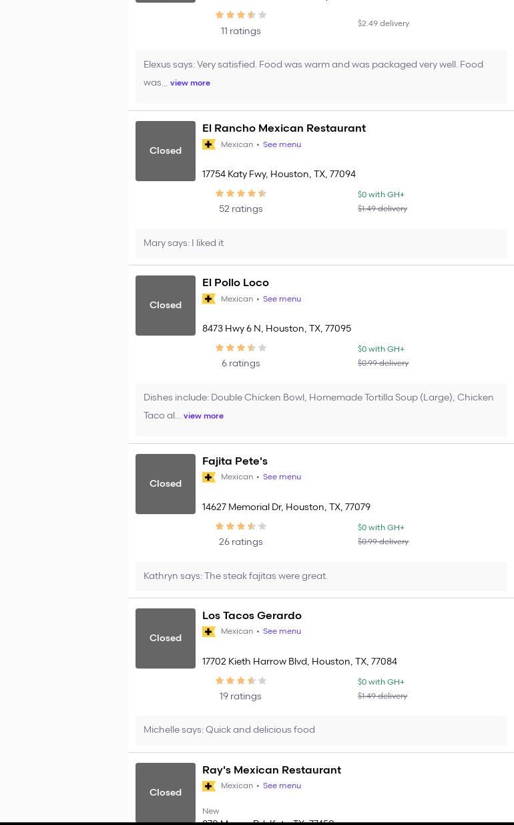Click GH+ badge icon beside Los Tacos Gerardo
Image resolution: width=514 pixels, height=825 pixels.
click(209, 632)
